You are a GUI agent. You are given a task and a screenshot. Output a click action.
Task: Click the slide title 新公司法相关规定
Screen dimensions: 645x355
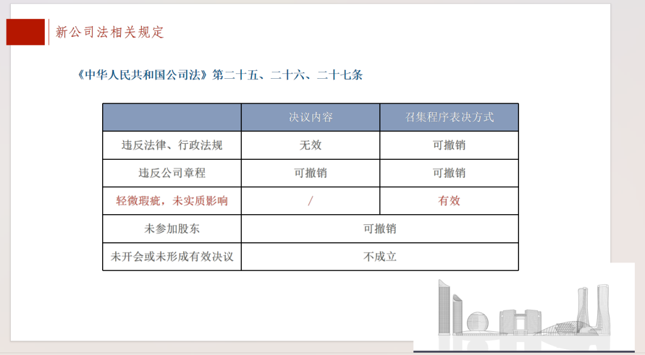110,32
